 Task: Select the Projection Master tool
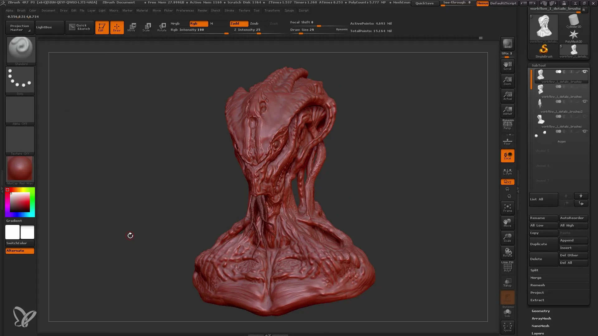pos(19,27)
